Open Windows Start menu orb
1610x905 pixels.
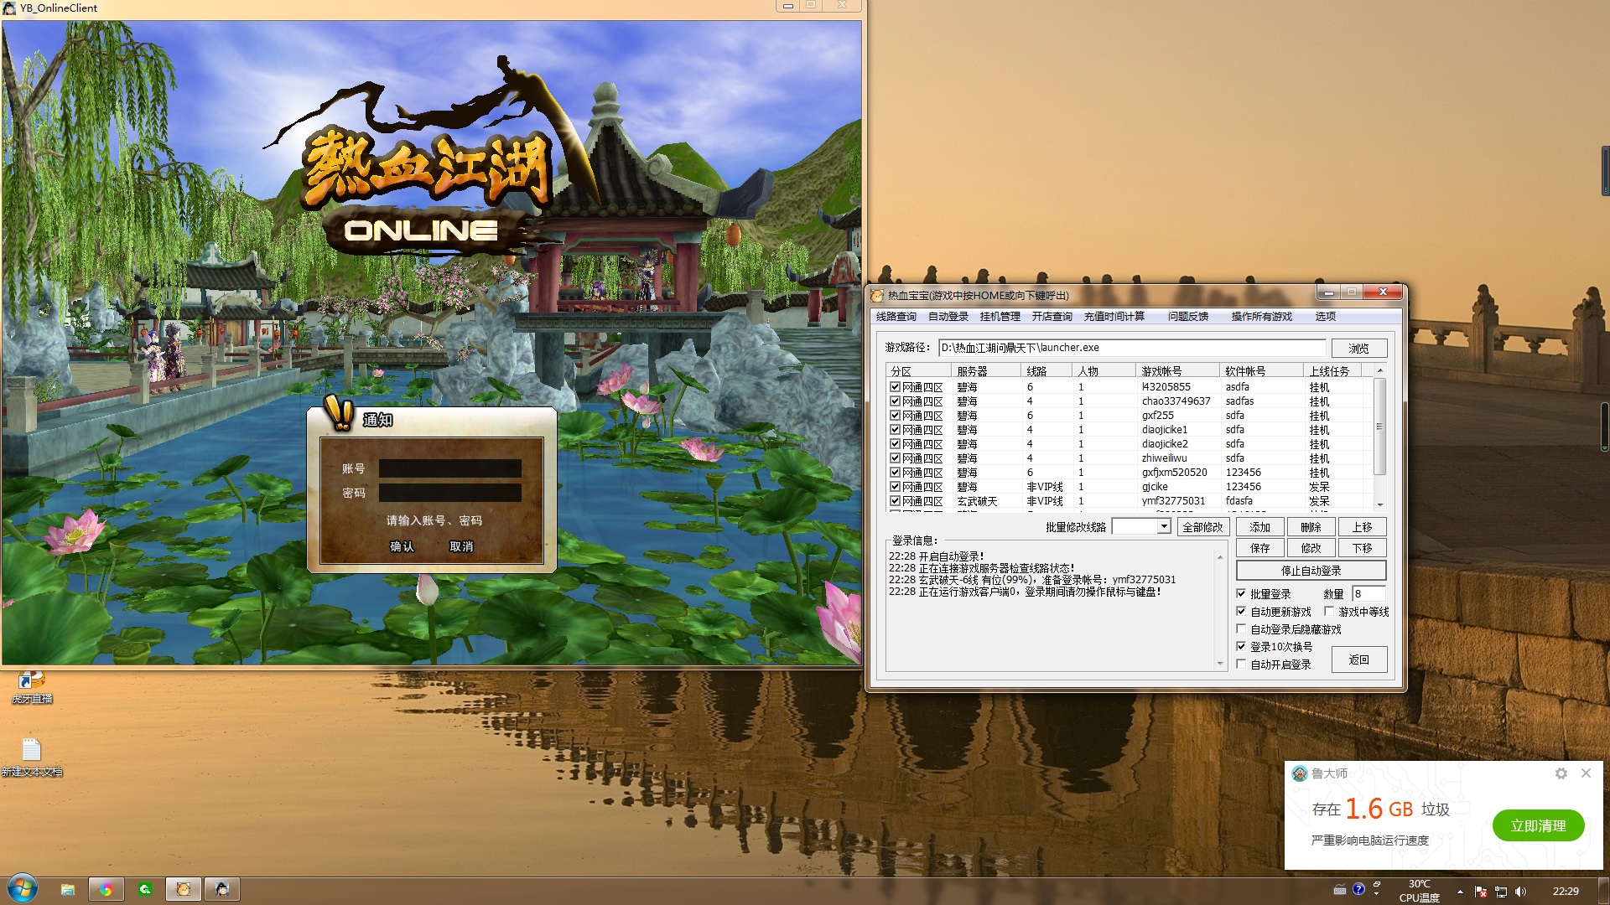(22, 888)
